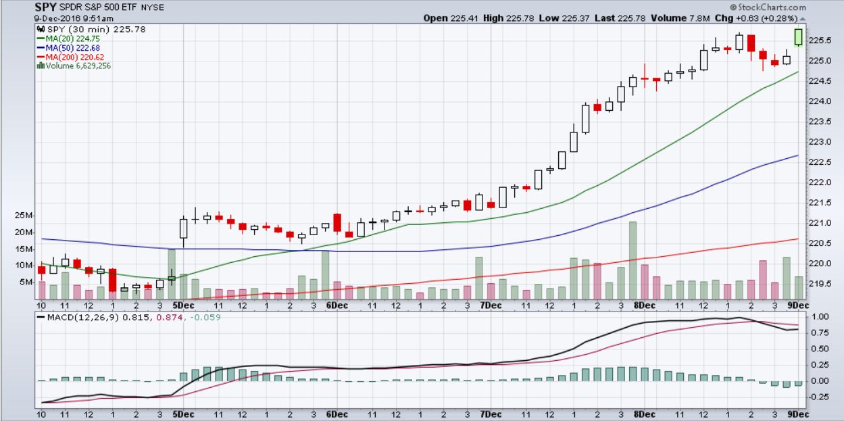Click the candlestick icon beside SPY (30 min)
This screenshot has height=421, width=844.
pos(40,30)
